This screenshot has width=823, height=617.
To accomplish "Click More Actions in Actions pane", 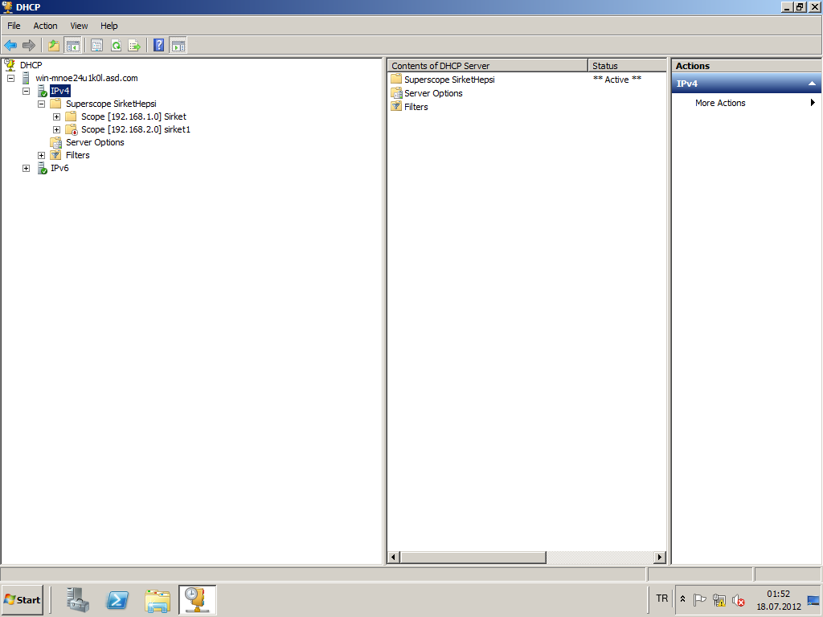I will pos(720,103).
